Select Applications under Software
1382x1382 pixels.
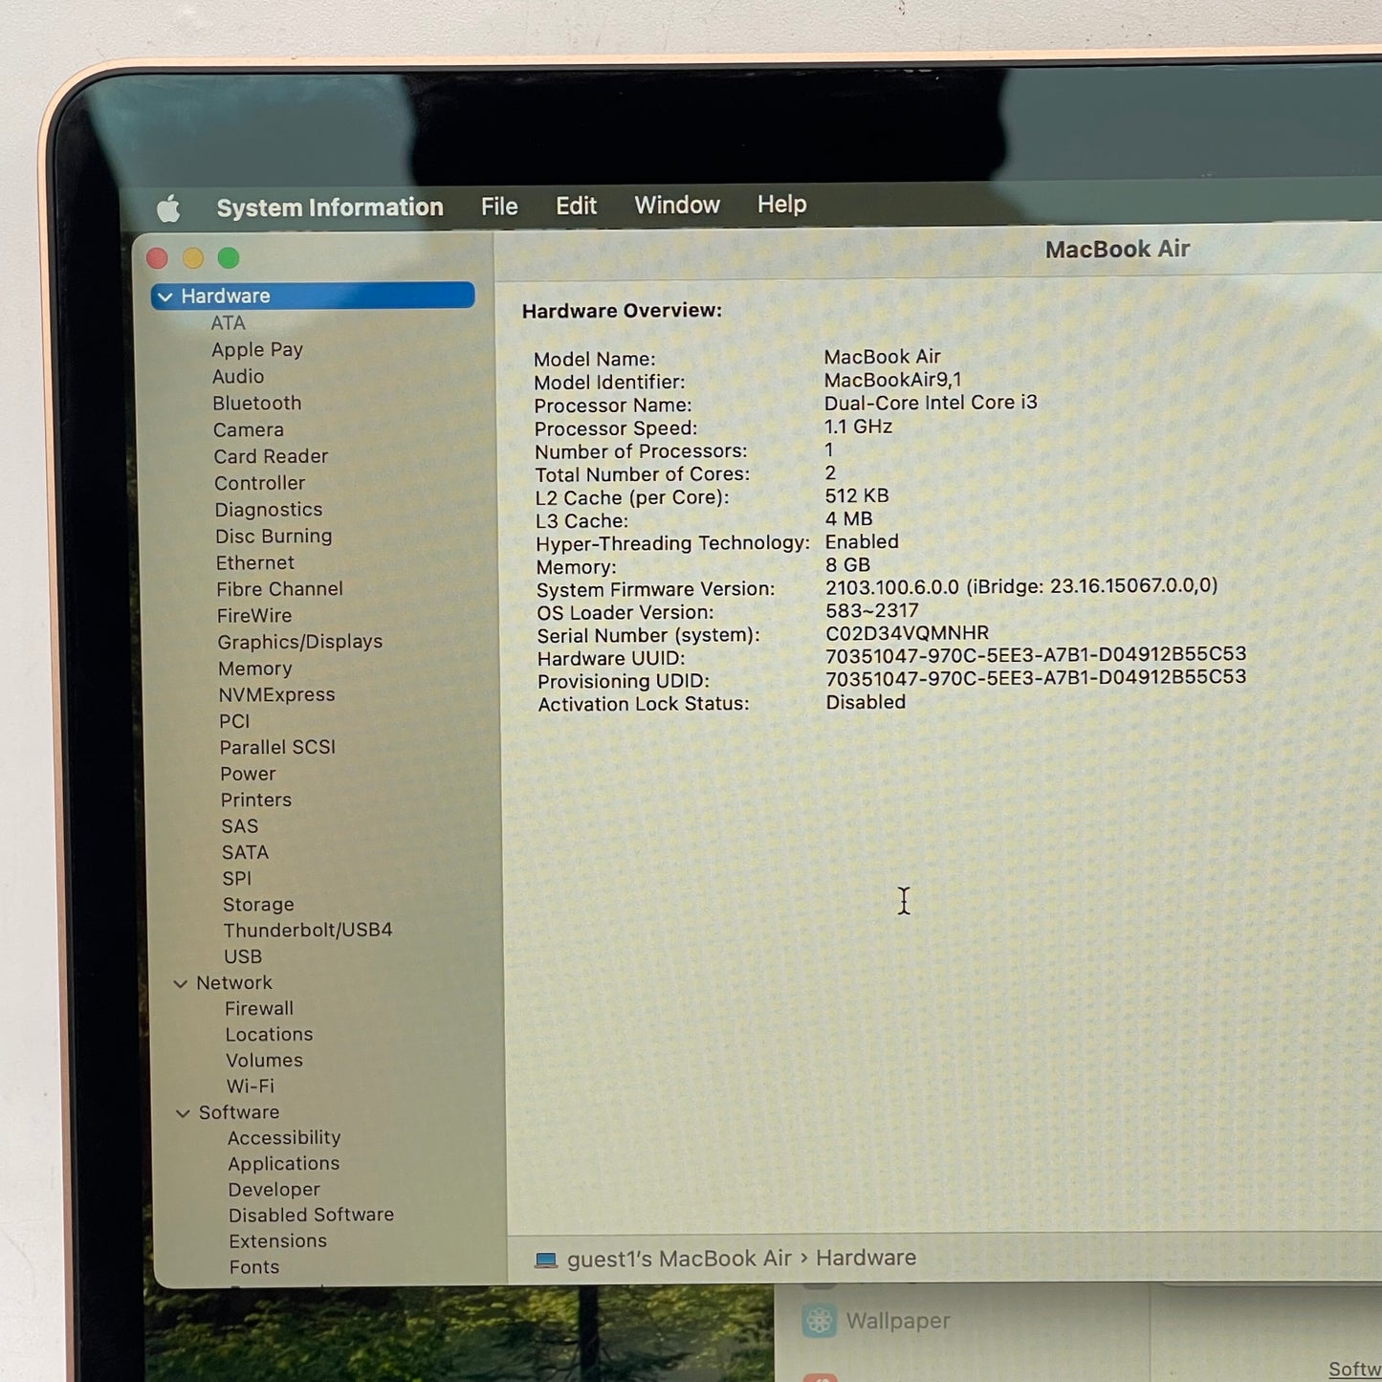[x=284, y=1164]
